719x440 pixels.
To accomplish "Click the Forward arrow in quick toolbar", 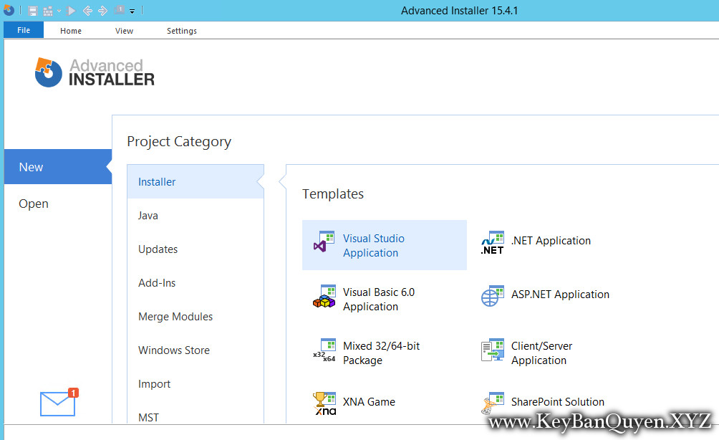I will point(102,11).
